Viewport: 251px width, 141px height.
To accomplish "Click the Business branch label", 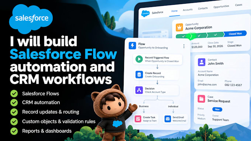I will tap(144, 106).
